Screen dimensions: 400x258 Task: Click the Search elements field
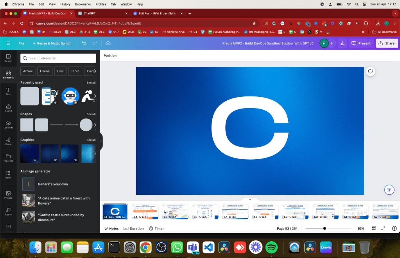coord(58,58)
